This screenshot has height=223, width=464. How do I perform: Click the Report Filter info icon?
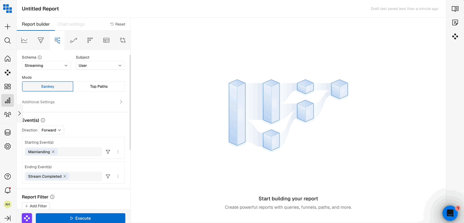click(52, 197)
